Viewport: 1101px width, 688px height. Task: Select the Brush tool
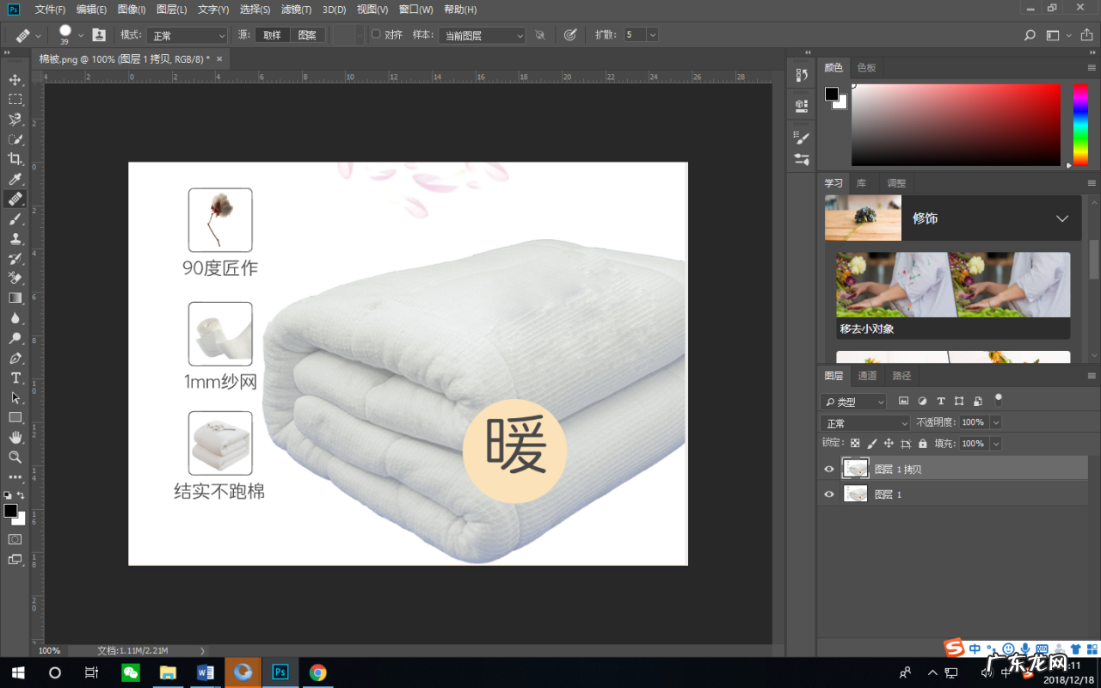pos(14,218)
